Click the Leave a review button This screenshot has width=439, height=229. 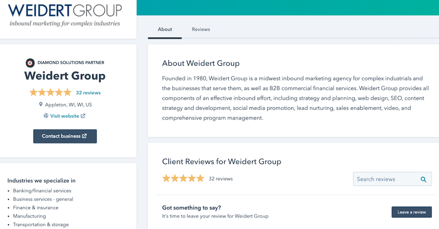[412, 212]
